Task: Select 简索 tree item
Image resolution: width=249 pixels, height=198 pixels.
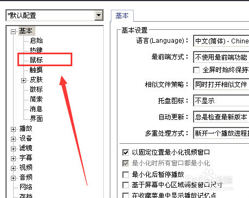Action: 36,99
